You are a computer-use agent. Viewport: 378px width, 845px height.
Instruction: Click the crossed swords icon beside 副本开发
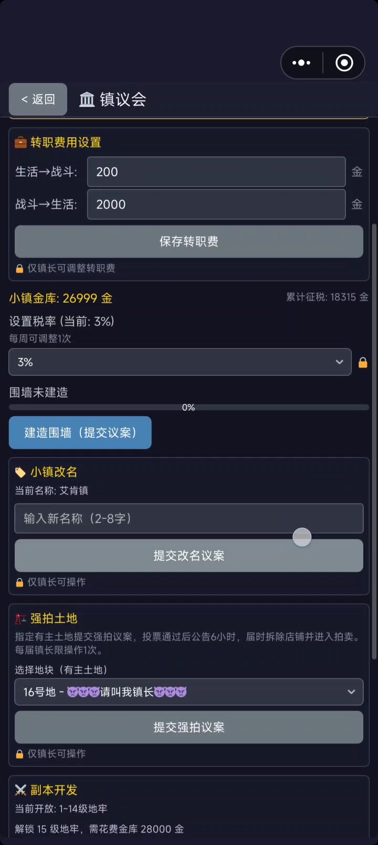point(20,790)
